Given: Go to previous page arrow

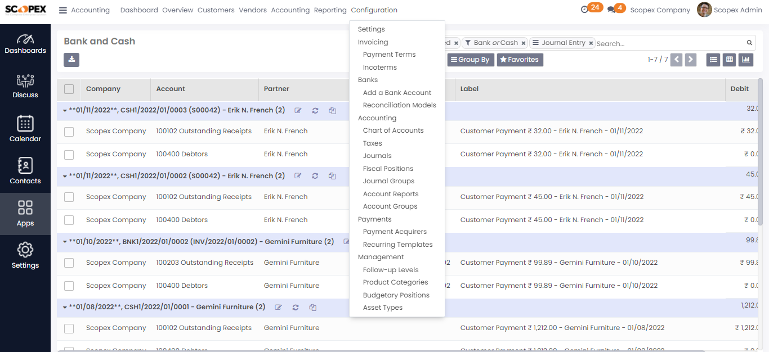Looking at the screenshot, I should pos(677,60).
